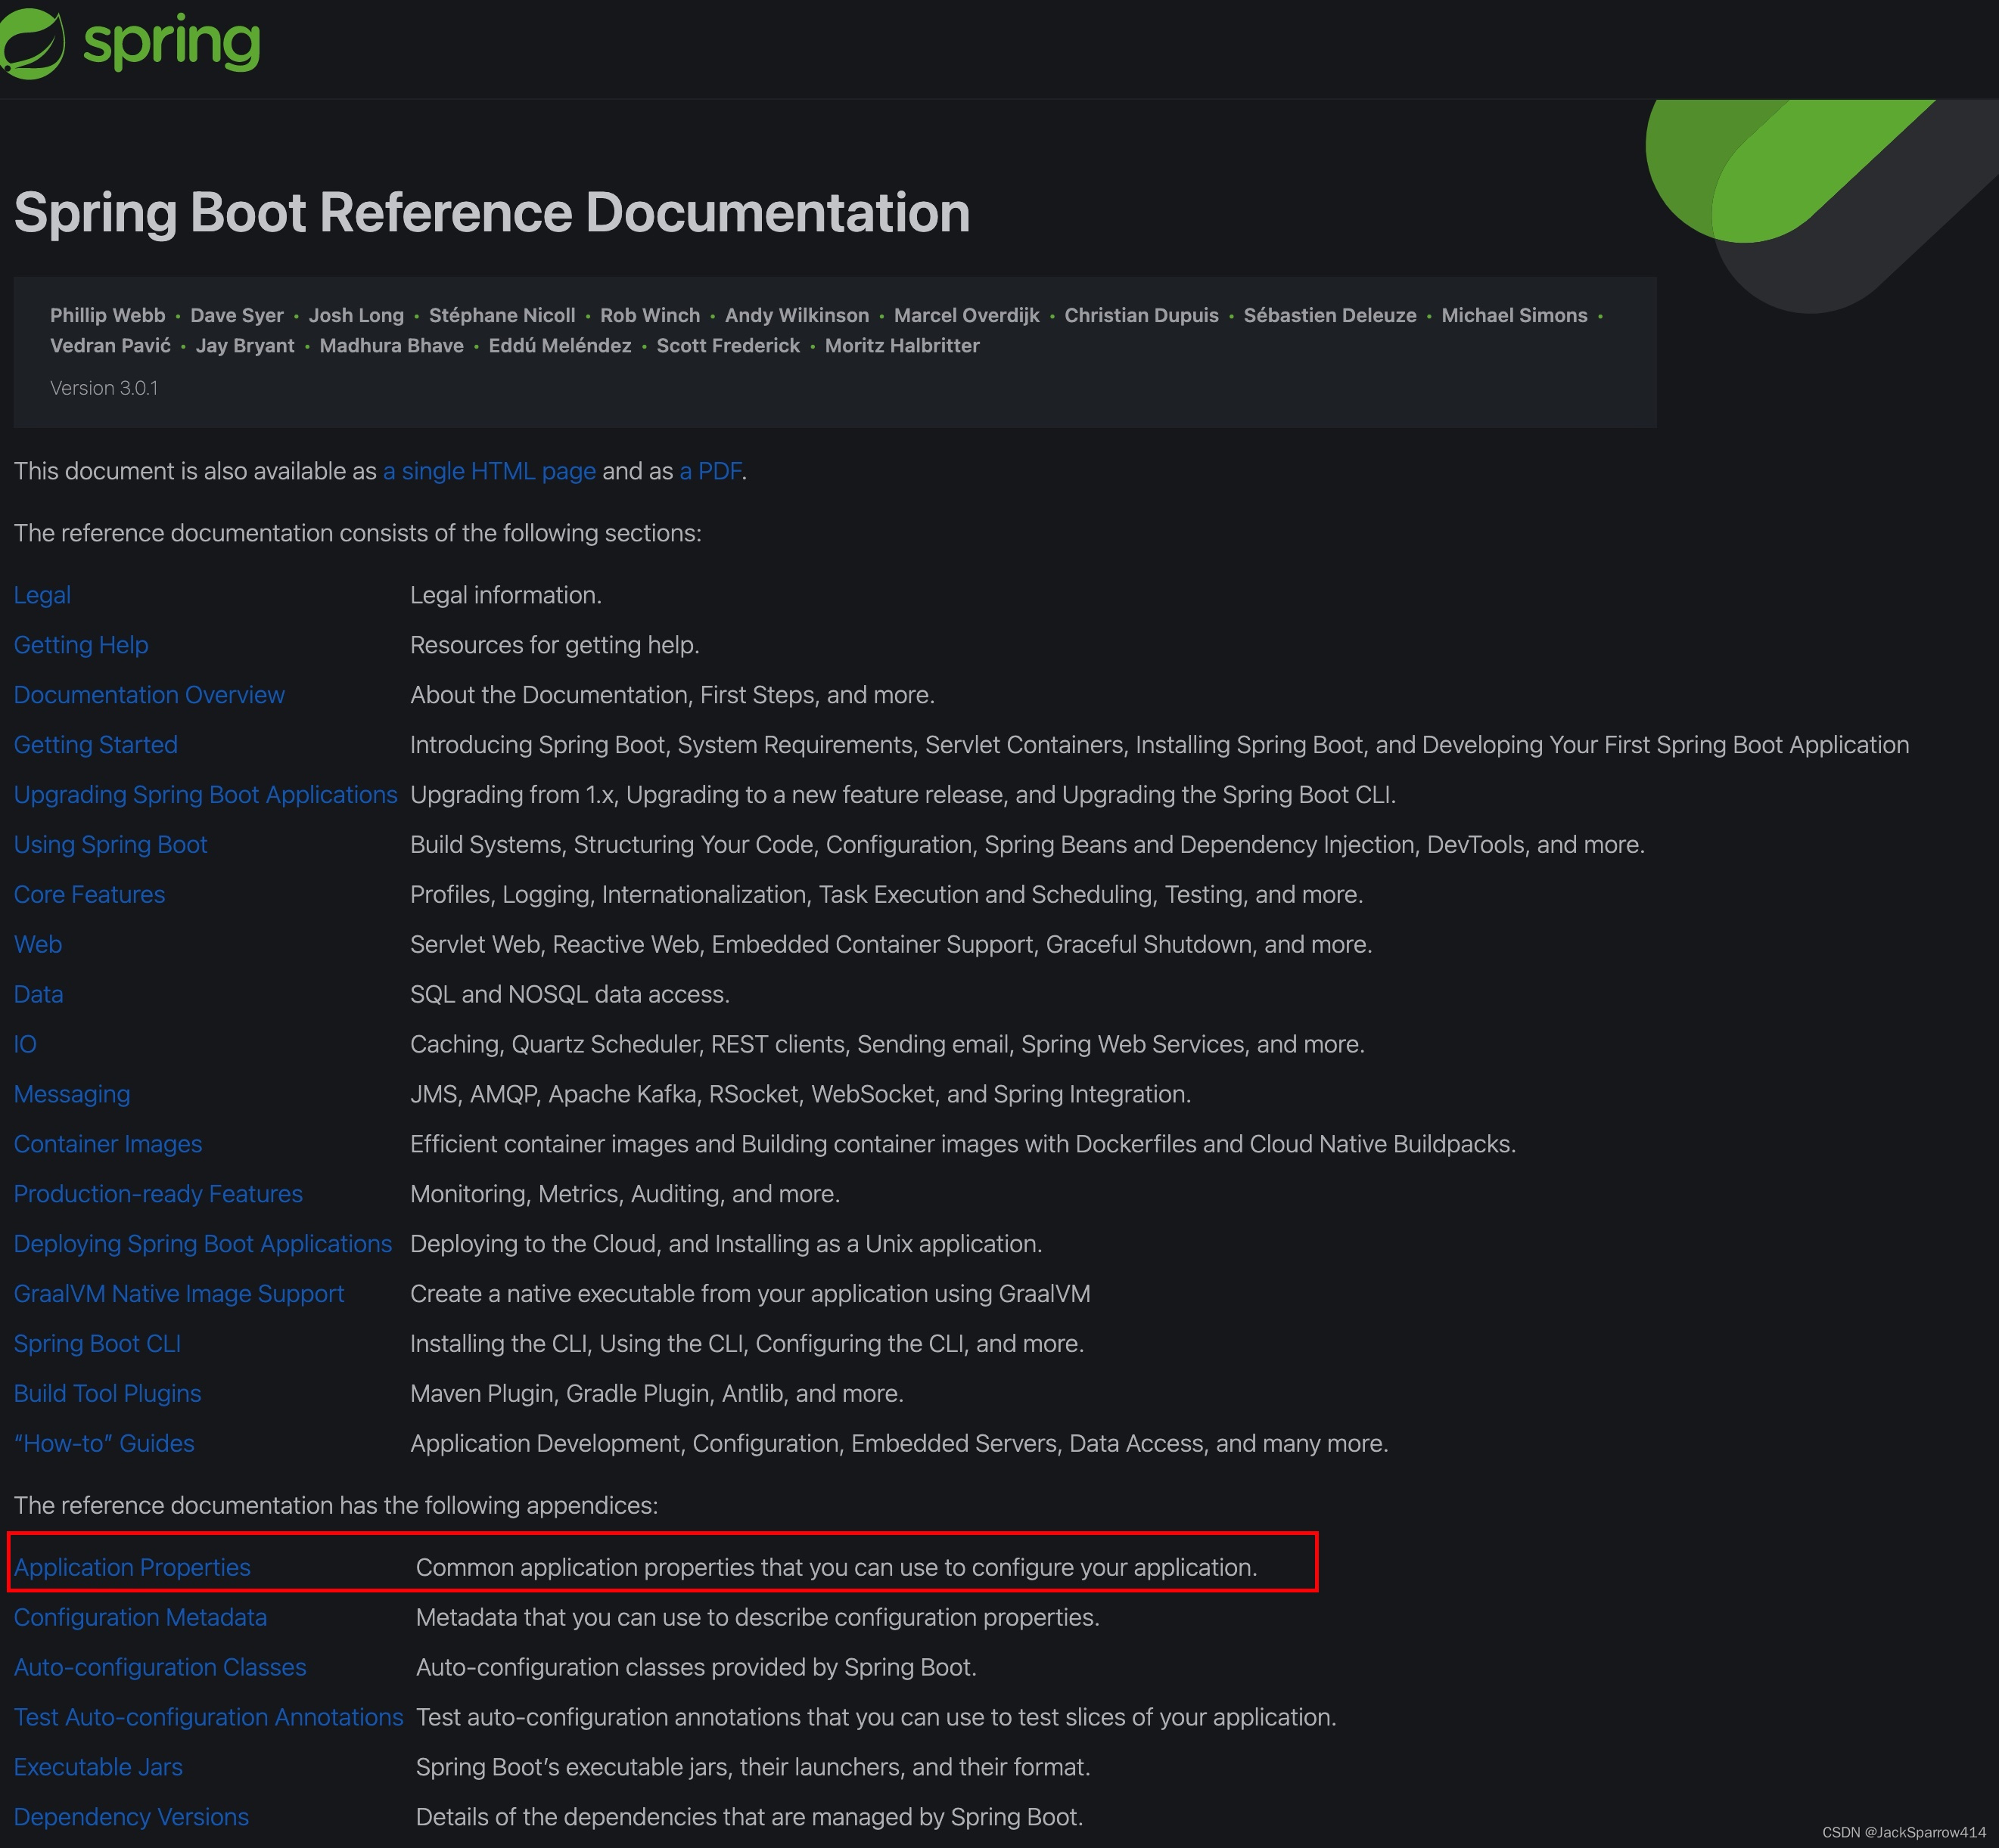This screenshot has height=1848, width=1999.
Task: Click the Application Properties appendix link
Action: [132, 1567]
